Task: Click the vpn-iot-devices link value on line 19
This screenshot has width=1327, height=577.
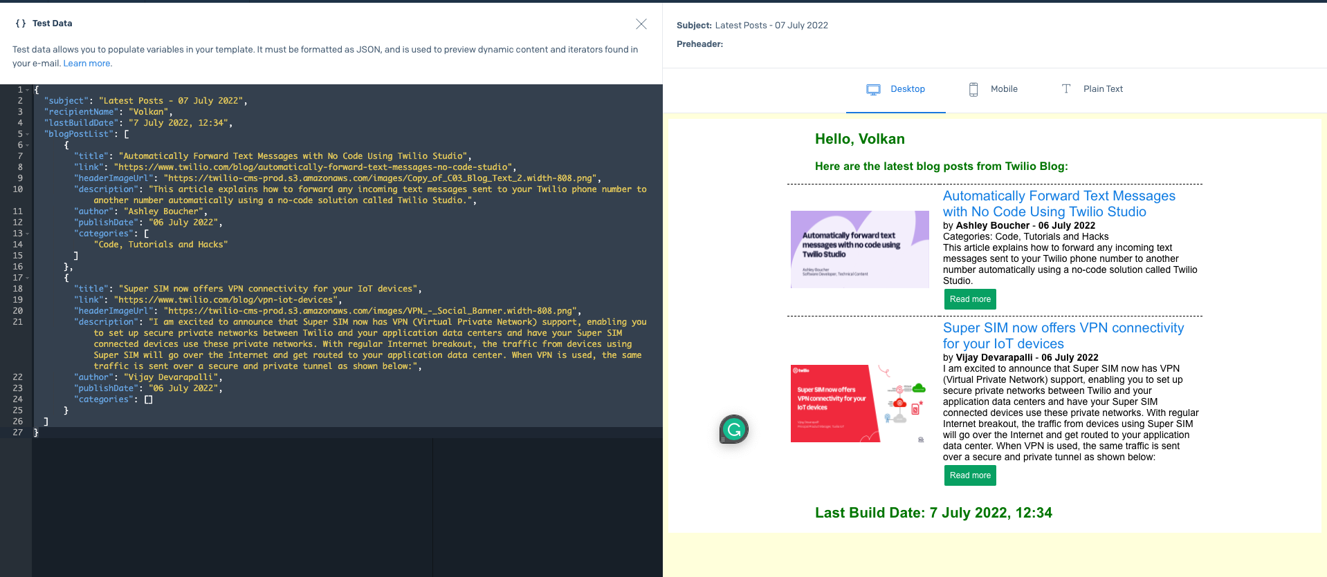Action: click(227, 300)
